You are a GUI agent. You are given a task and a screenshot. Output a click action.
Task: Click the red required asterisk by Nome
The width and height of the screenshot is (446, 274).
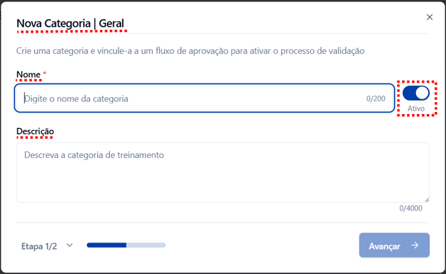[45, 74]
